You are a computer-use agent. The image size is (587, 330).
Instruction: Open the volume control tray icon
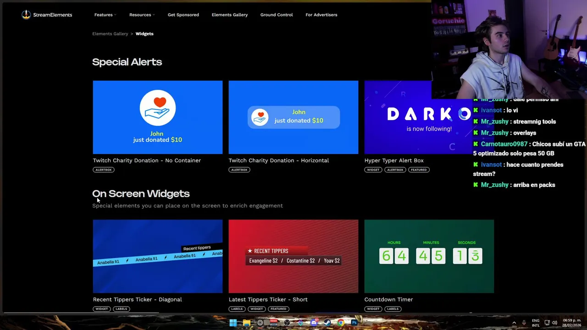coord(555,323)
